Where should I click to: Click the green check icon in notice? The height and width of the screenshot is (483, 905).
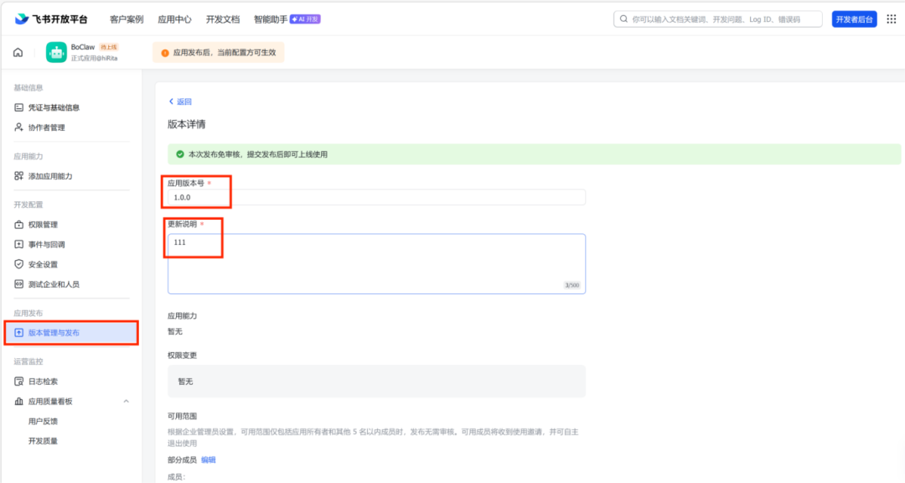point(180,154)
